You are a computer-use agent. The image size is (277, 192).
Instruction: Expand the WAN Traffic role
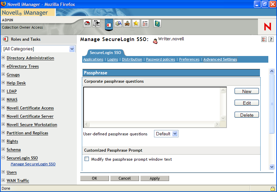3,180
